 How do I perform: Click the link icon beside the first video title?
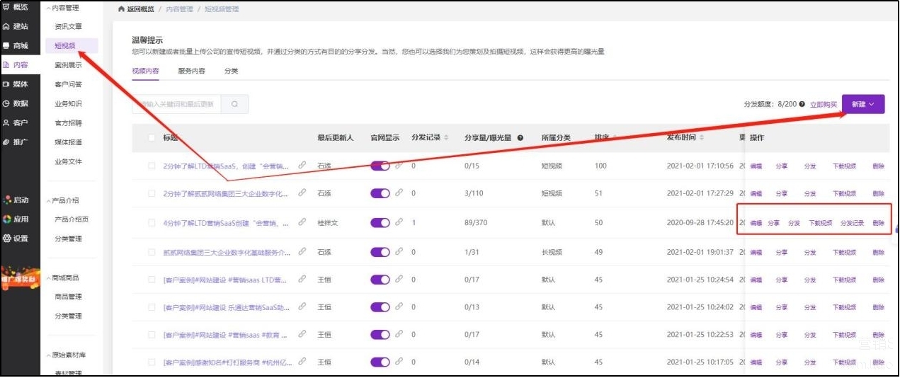[x=302, y=165]
